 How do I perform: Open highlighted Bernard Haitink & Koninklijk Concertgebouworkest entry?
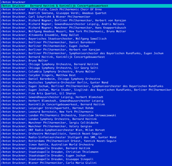pos(86,6)
